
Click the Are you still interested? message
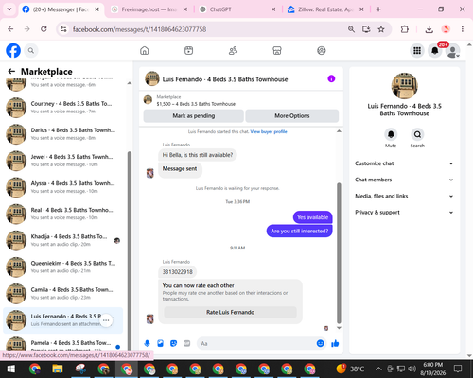click(299, 231)
